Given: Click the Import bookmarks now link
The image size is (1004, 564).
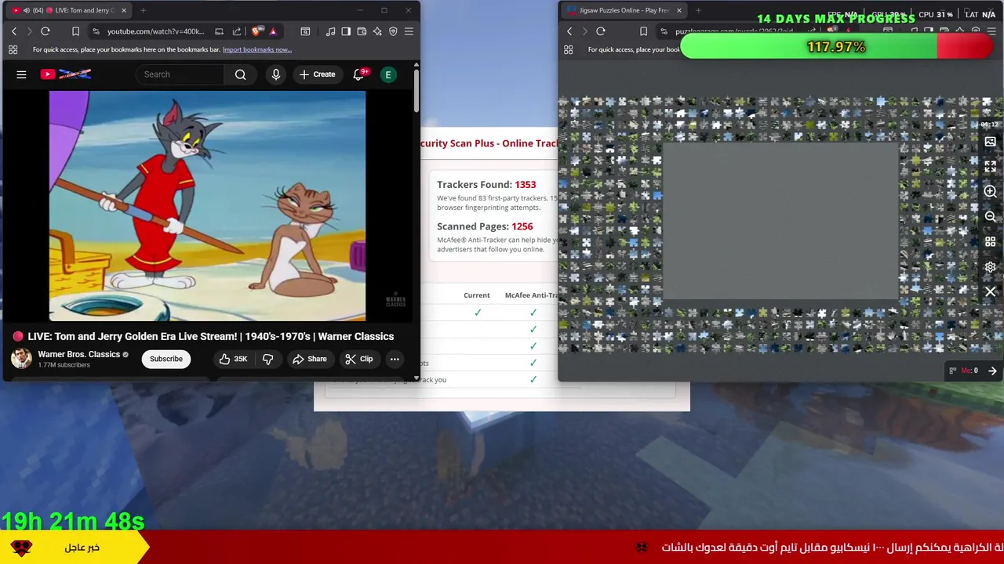Looking at the screenshot, I should [257, 49].
